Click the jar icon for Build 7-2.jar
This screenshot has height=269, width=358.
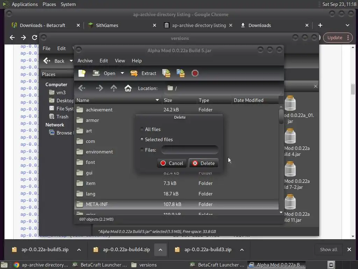tap(290, 169)
